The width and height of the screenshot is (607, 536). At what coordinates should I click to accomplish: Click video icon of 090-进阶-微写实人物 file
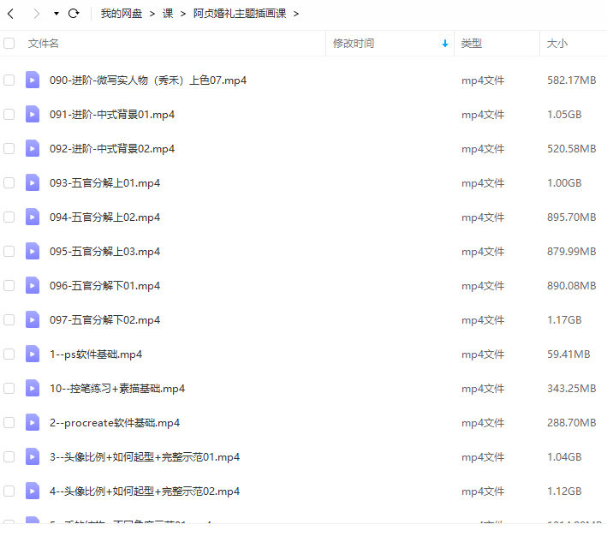coord(33,80)
